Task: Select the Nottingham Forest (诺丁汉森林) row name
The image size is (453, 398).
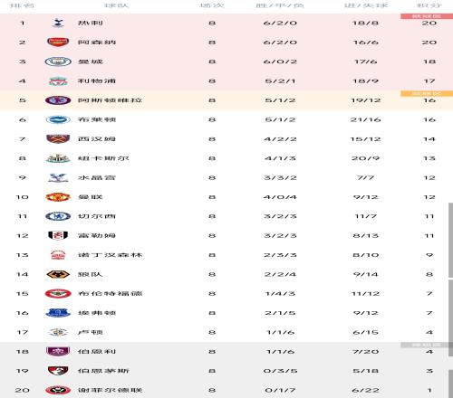Action: (x=110, y=255)
